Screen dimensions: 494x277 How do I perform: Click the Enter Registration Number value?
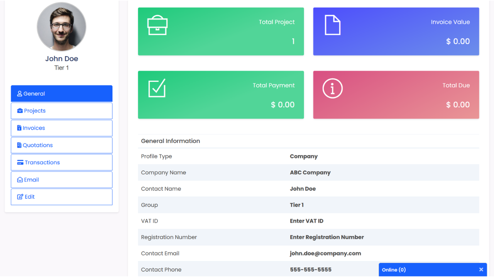tap(327, 237)
